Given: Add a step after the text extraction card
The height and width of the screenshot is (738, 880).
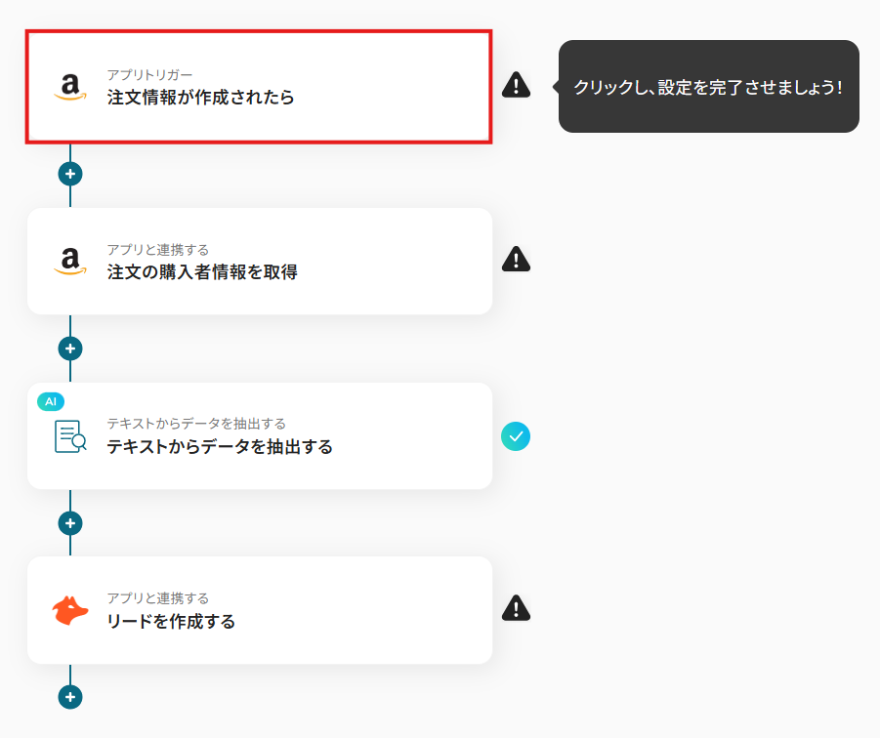Looking at the screenshot, I should (70, 523).
